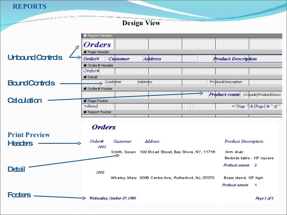Click the address 100 Broad Street, Bay Shore
287x215 pixels.
[177, 152]
